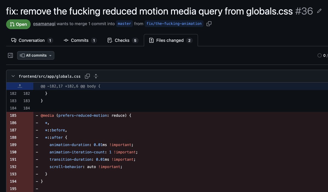This screenshot has height=192, width=328.
Task: Open the fix/the-fucking-animation branch link
Action: point(174,24)
